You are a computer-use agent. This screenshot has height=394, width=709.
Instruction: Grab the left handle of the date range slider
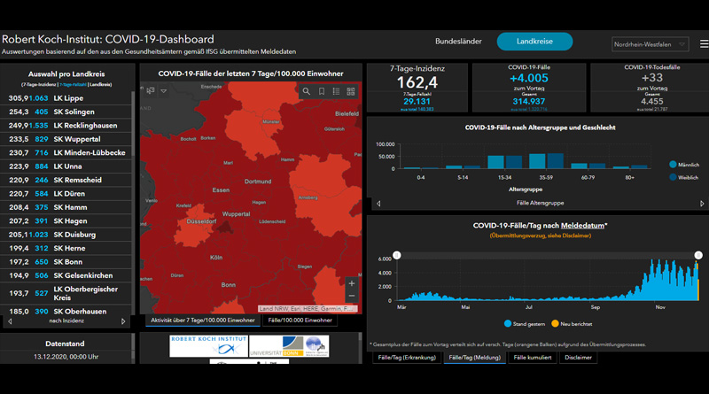[396, 255]
